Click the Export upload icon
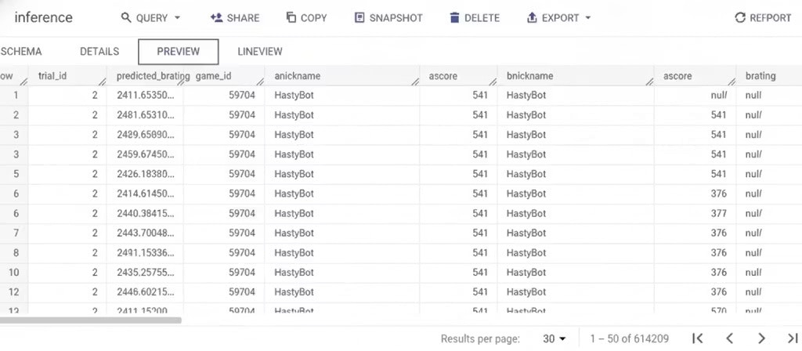This screenshot has width=802, height=351. (x=532, y=18)
